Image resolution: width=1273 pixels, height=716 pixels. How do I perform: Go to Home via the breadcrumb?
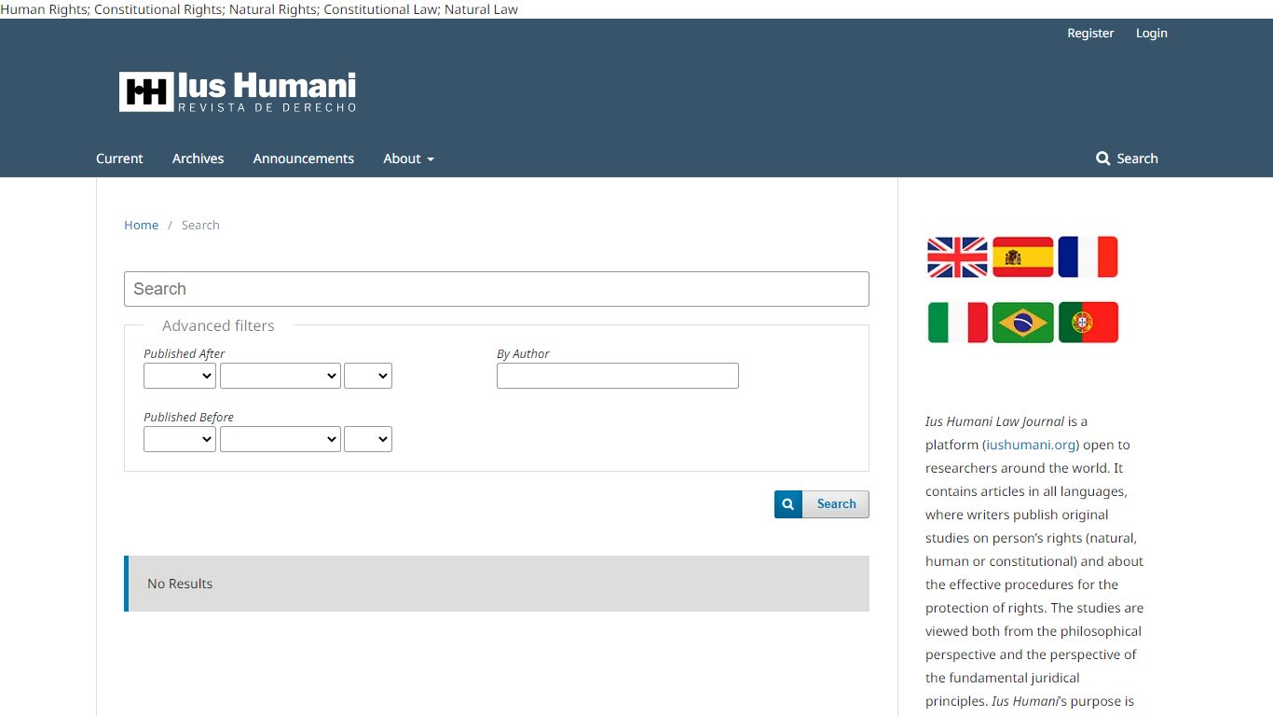click(142, 225)
